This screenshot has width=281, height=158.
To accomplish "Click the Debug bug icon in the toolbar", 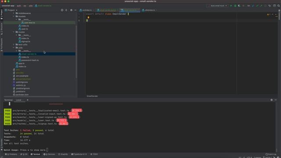I will [x=235, y=6].
